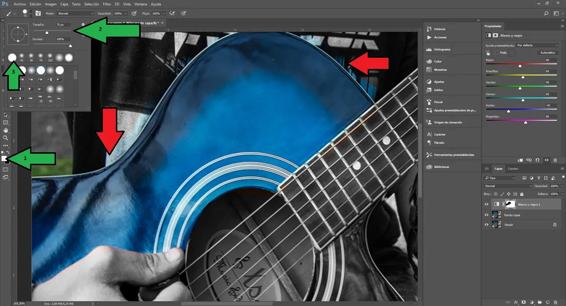Open the Acciones panel icon
Image resolution: width=566 pixels, height=306 pixels.
pyautogui.click(x=429, y=38)
